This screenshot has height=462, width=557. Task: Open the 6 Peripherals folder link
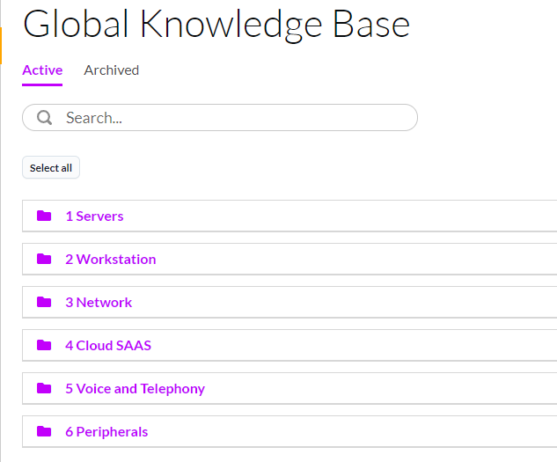click(106, 432)
